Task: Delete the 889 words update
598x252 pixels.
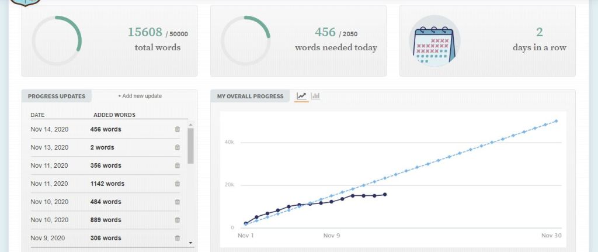Action: click(x=178, y=220)
